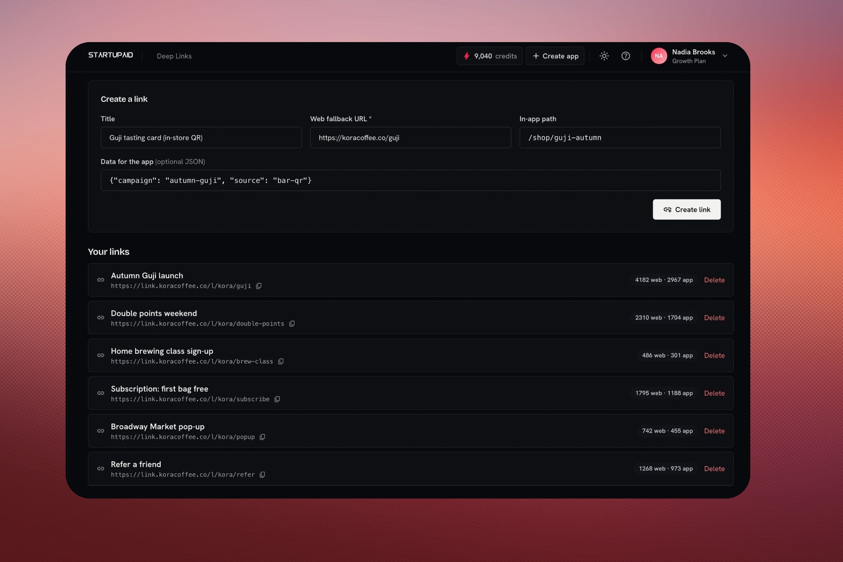Click the Create app button

click(x=555, y=56)
